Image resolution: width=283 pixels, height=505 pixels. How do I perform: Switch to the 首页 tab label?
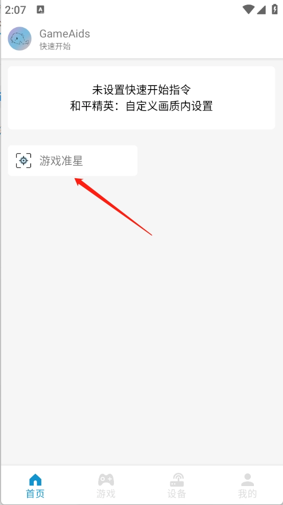click(x=35, y=493)
